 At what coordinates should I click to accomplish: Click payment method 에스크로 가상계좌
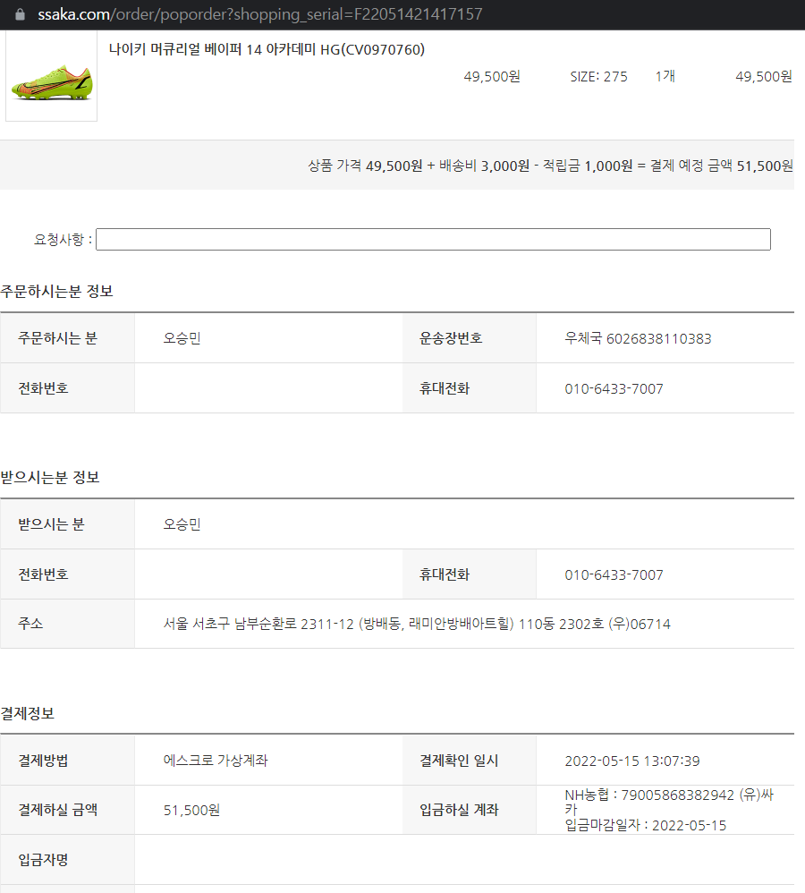(216, 761)
